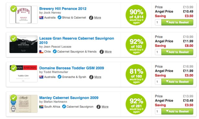Toggle green checkmark on Brewery Hill label
This screenshot has height=119, width=199.
(14, 9)
